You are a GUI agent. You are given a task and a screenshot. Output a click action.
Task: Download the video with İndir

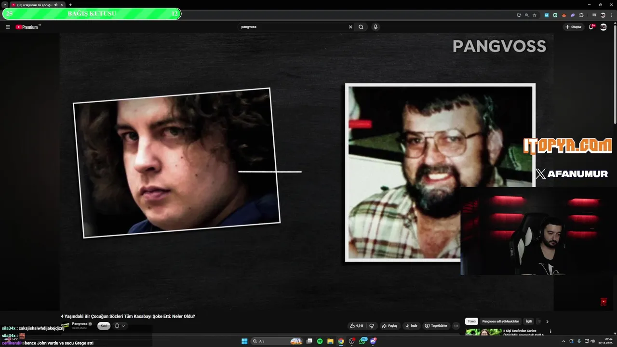coord(411,326)
